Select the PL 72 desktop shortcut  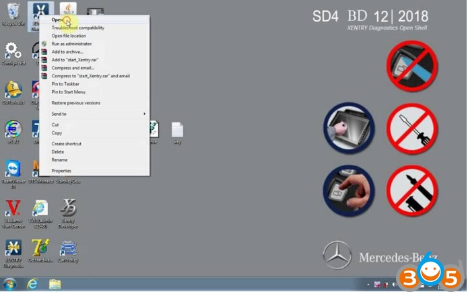pos(13,132)
